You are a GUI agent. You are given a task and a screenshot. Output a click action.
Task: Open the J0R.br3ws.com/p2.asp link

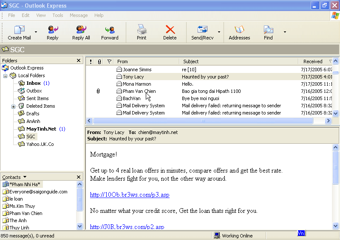[x=127, y=226]
